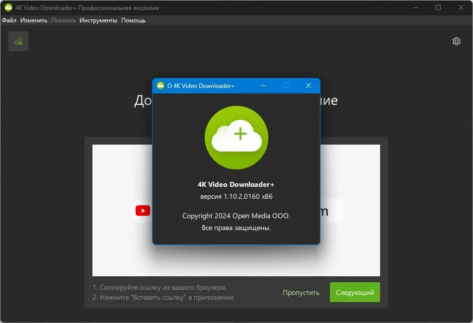
Task: Click the main window title bar app icon
Action: [8, 7]
